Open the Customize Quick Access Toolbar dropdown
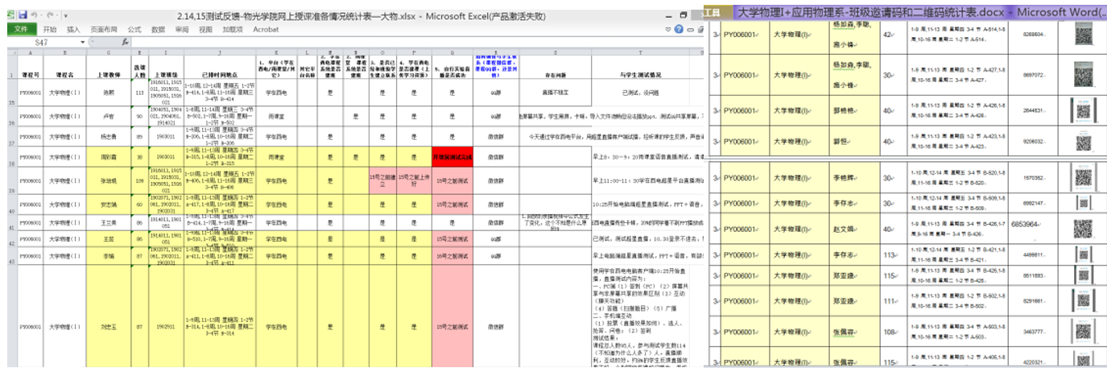Image resolution: width=1107 pixels, height=368 pixels. tap(65, 16)
